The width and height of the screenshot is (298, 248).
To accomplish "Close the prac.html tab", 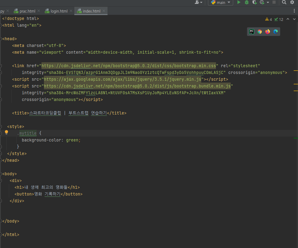I will (x=39, y=11).
